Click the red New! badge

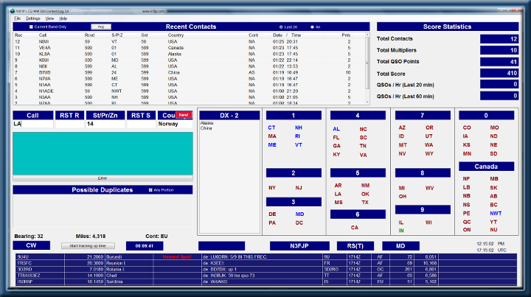184,116
